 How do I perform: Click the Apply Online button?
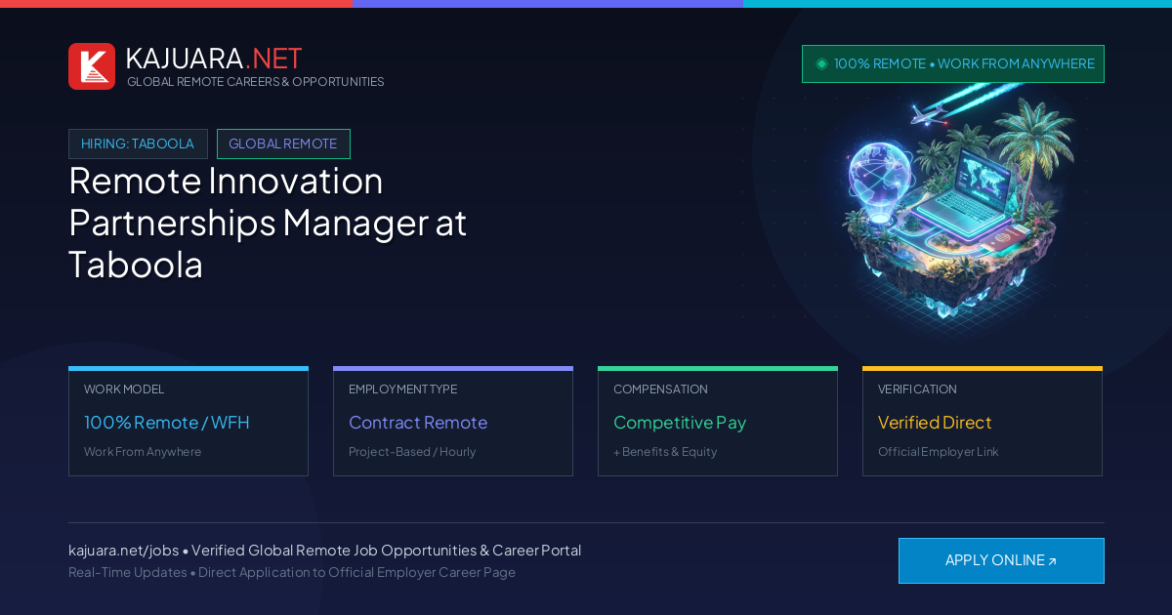[1001, 560]
